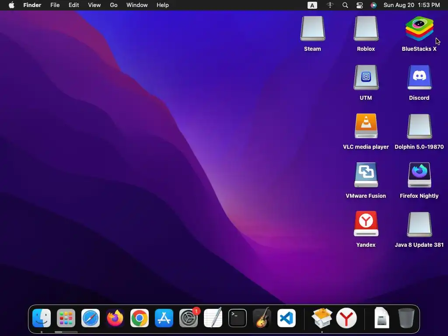Click the 'VLC media player' label text

click(366, 147)
